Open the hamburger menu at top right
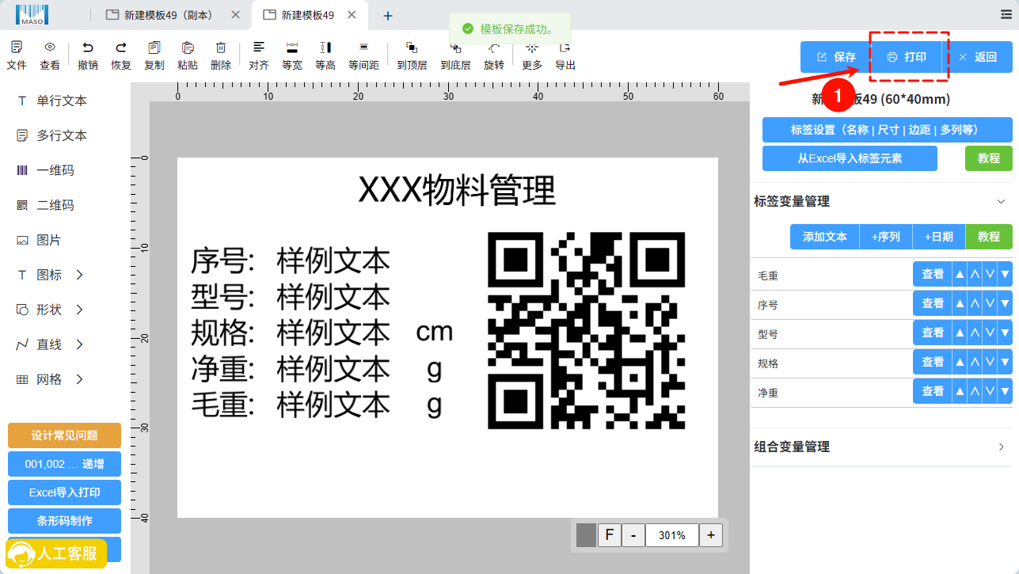This screenshot has height=574, width=1019. coord(1006,14)
